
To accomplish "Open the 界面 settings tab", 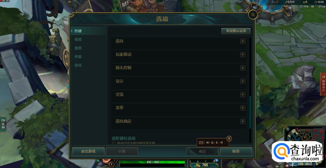I will tap(78, 57).
